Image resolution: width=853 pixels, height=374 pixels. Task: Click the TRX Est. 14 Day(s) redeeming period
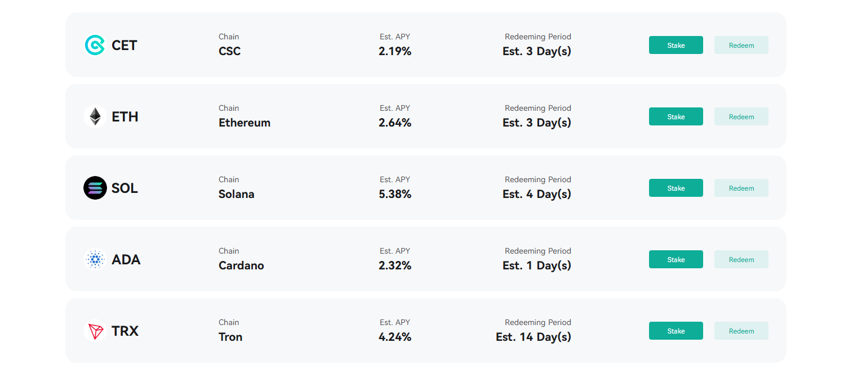point(534,337)
